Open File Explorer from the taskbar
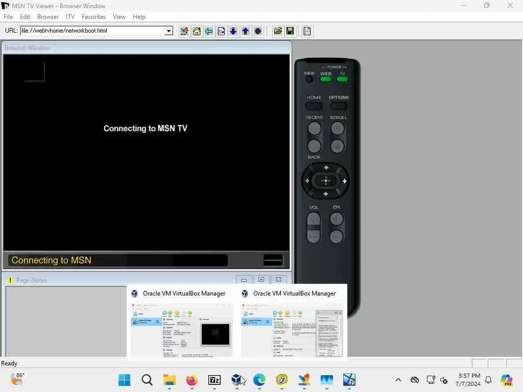This screenshot has height=392, width=523. click(170, 380)
